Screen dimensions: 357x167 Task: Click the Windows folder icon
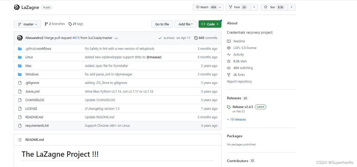(20, 74)
